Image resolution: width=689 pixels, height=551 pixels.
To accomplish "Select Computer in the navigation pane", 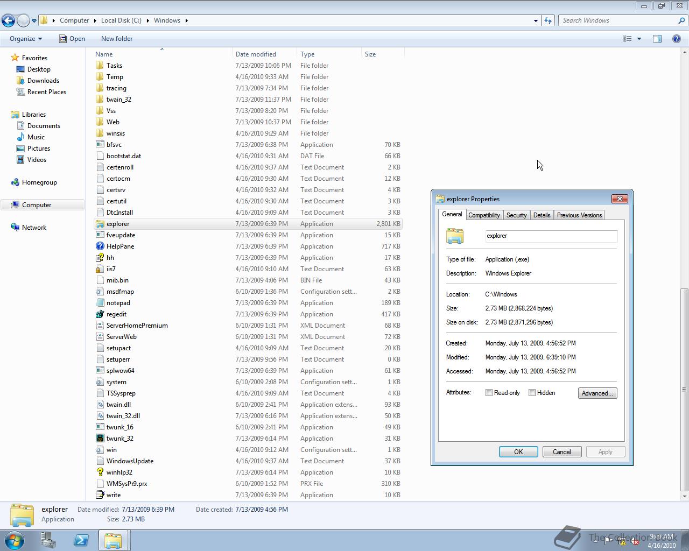I will coord(42,205).
